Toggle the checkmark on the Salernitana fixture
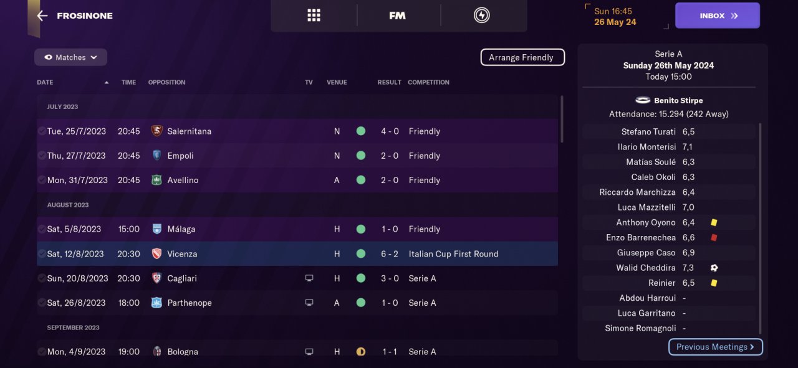Screen dimensions: 798x368 41,131
